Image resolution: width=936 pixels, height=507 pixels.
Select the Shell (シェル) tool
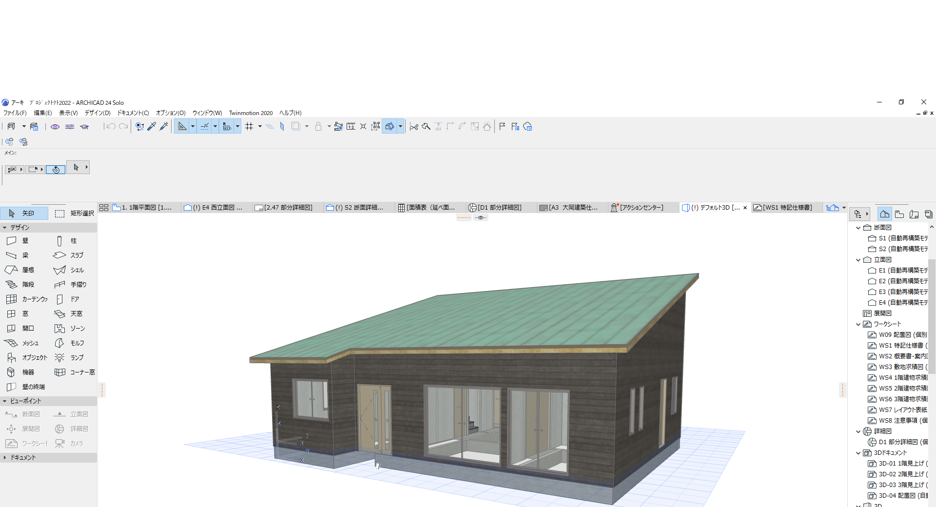click(x=68, y=270)
